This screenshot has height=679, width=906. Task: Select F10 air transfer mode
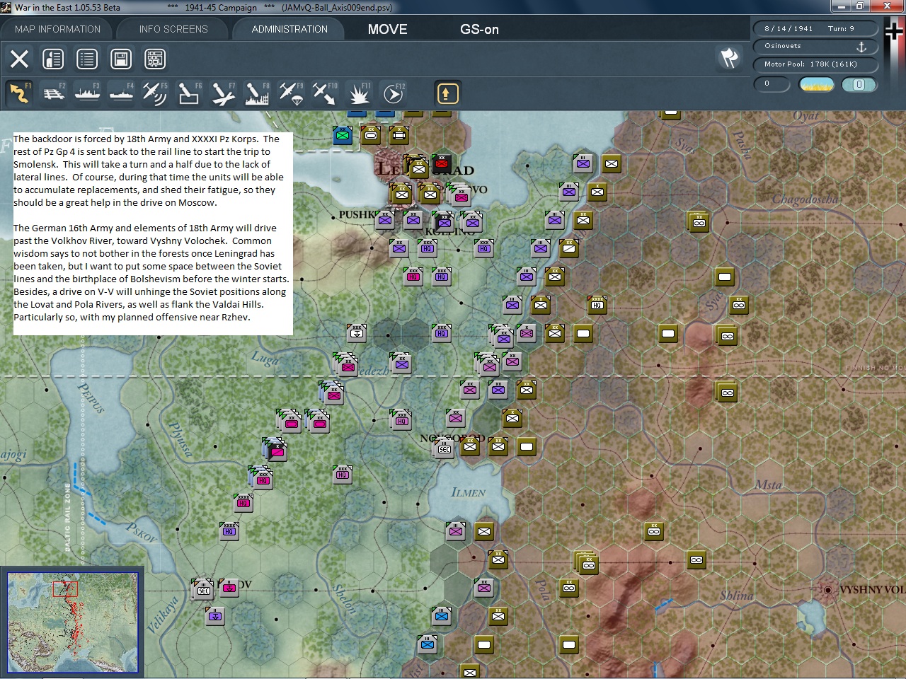coord(325,93)
